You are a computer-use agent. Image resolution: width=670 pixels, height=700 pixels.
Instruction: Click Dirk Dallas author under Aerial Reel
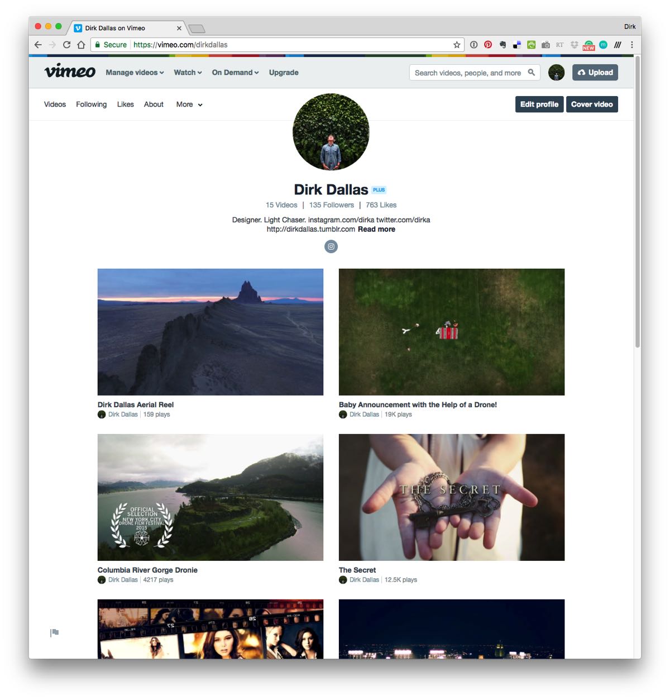pos(123,415)
